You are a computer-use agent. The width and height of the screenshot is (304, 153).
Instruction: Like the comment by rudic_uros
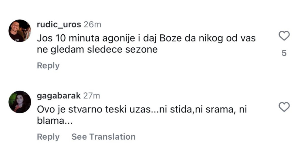tap(284, 36)
